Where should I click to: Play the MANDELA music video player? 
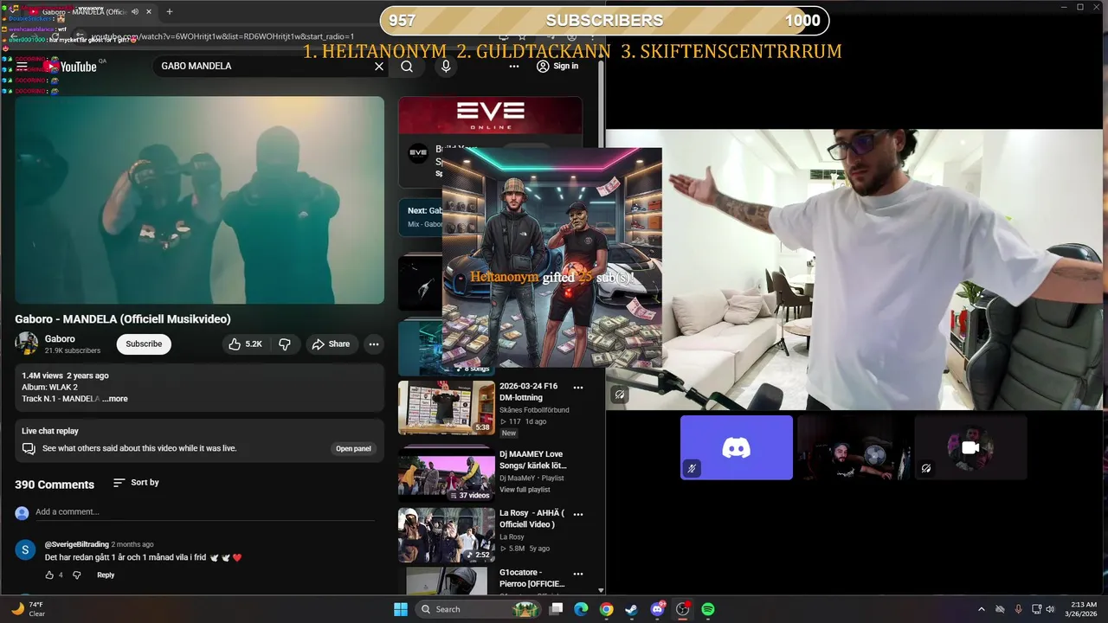tap(199, 200)
